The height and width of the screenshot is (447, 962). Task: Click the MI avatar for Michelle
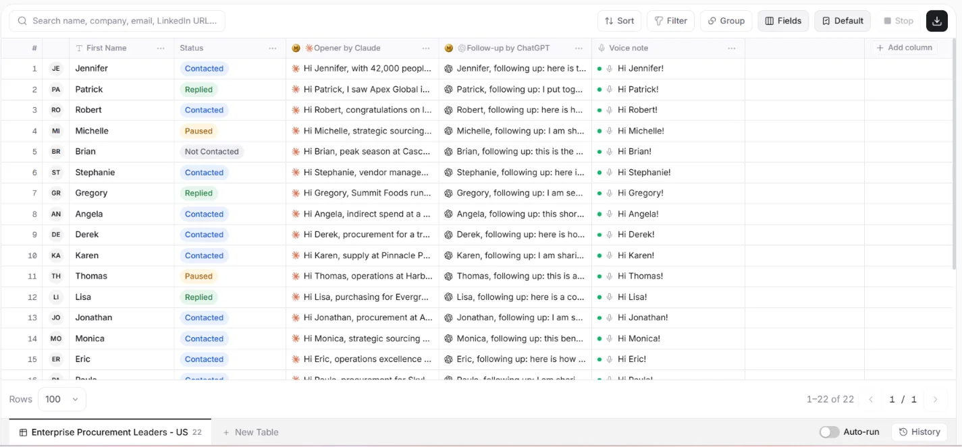coord(56,131)
